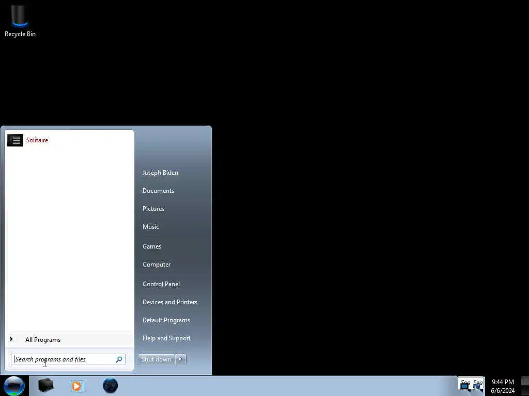This screenshot has height=396, width=529.
Task: Open Games from Start menu
Action: [x=152, y=246]
